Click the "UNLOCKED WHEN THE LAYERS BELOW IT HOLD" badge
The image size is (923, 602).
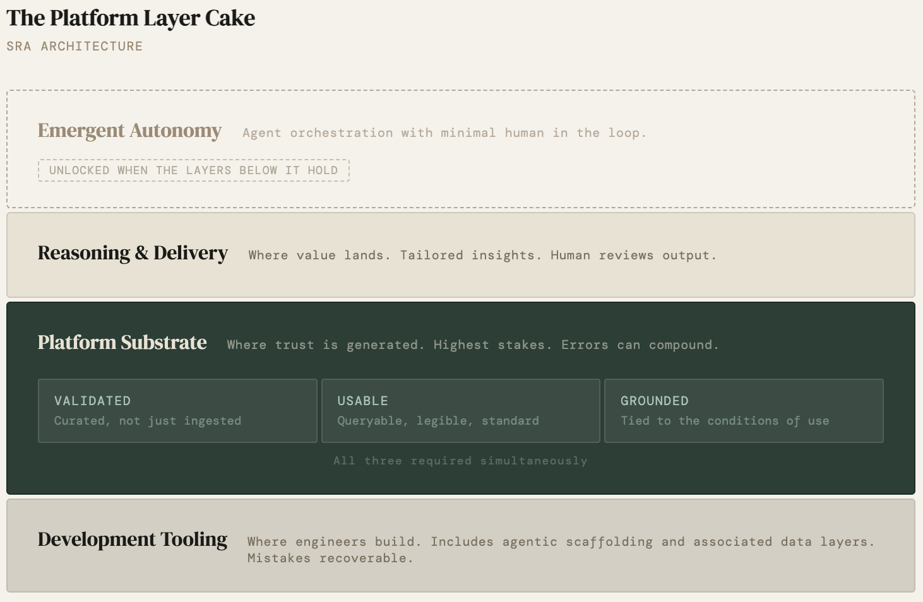coord(193,170)
